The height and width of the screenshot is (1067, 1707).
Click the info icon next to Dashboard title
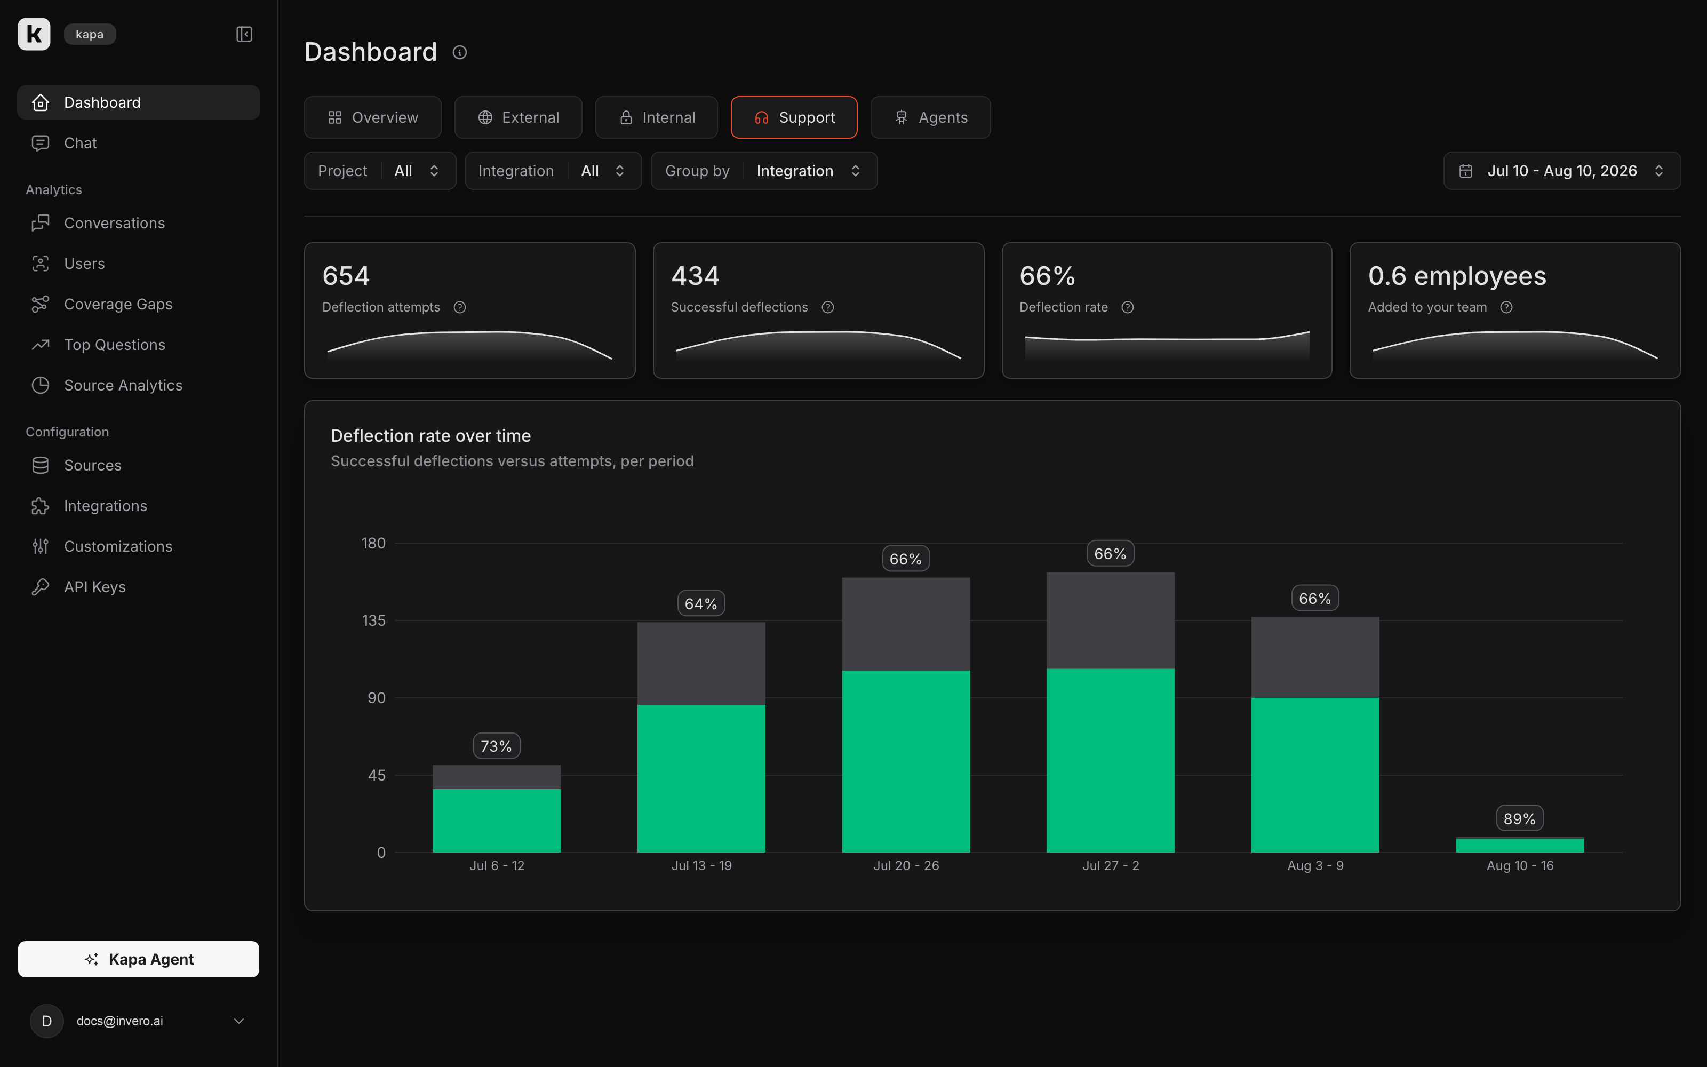(460, 52)
